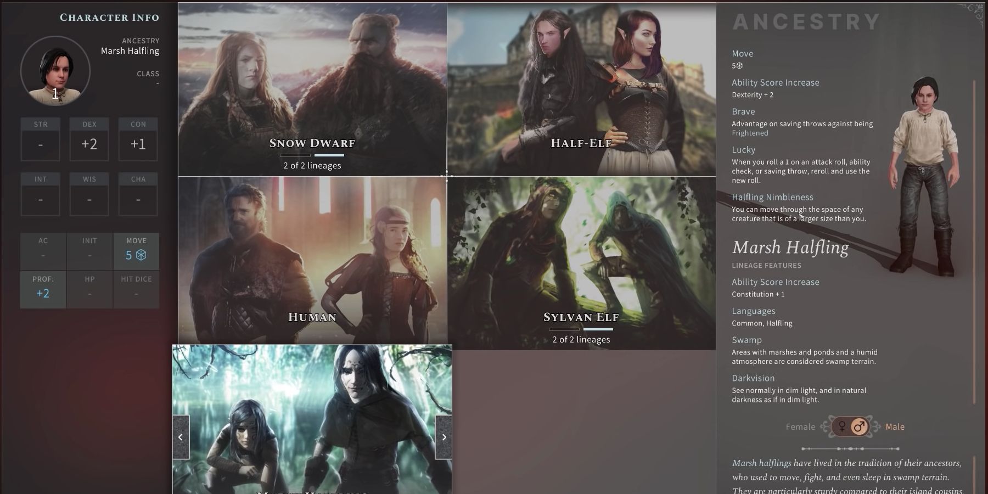988x494 pixels.
Task: Click the Frightened condition link under Brave
Action: [x=750, y=133]
